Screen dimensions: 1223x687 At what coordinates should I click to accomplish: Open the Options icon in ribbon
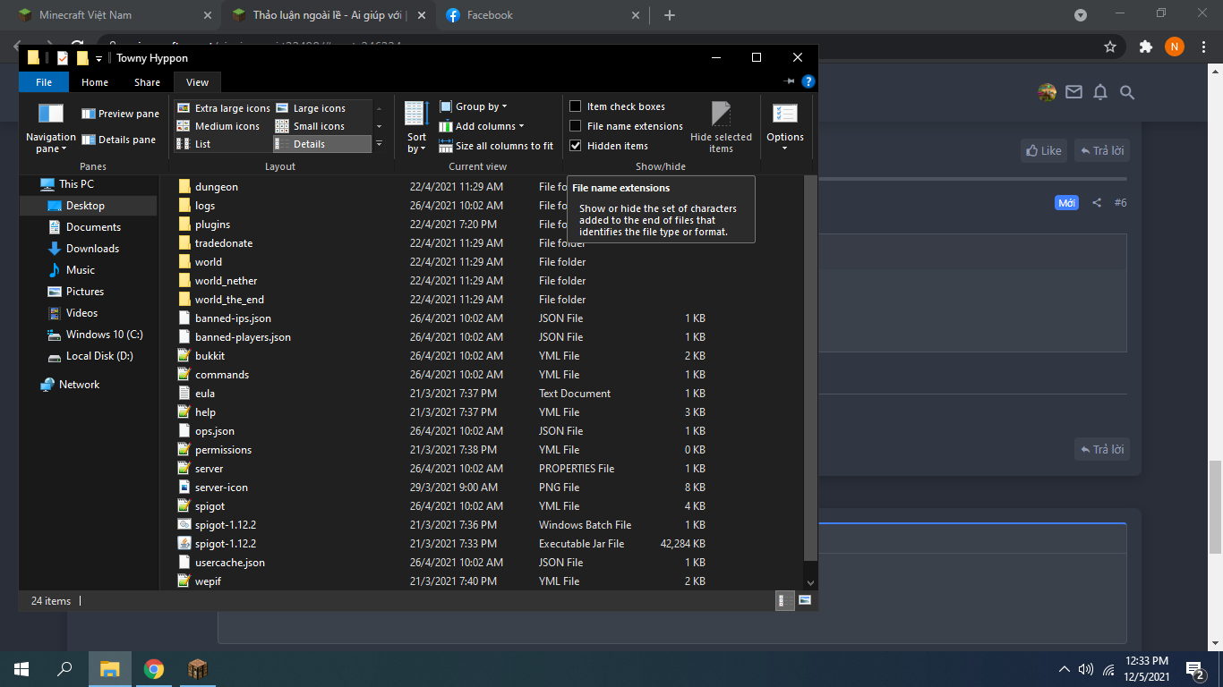(785, 114)
